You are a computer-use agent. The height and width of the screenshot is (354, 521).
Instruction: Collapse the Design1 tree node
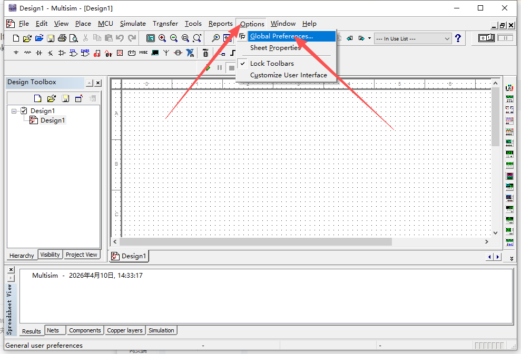pyautogui.click(x=14, y=111)
